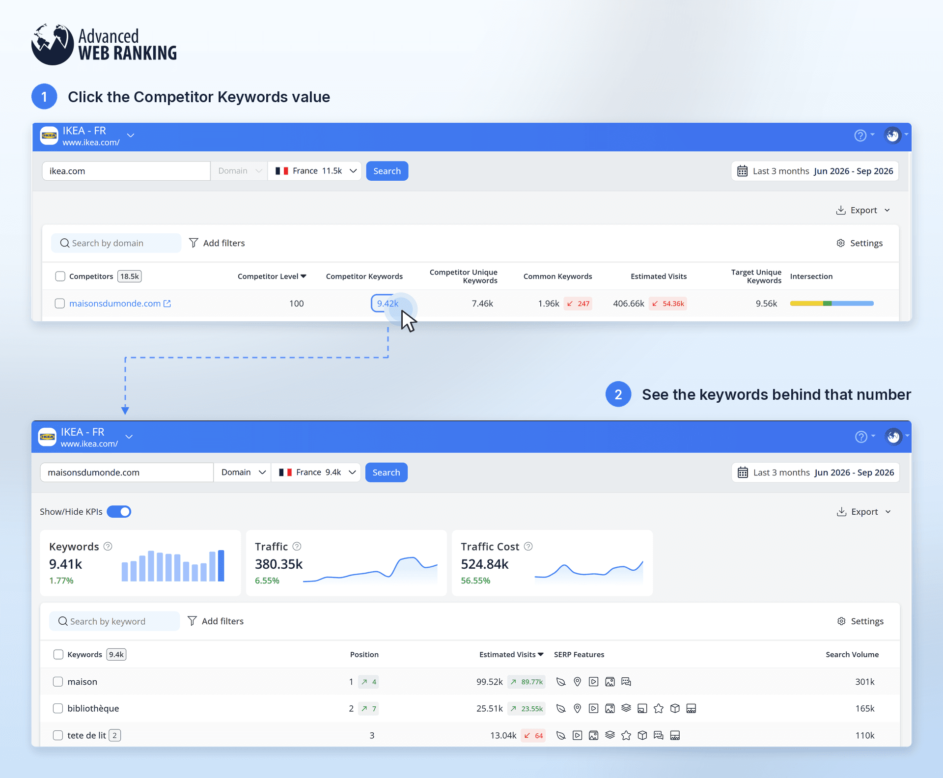Click the Intersection bar for maisonsdumonde.com
Image resolution: width=943 pixels, height=778 pixels.
(832, 304)
